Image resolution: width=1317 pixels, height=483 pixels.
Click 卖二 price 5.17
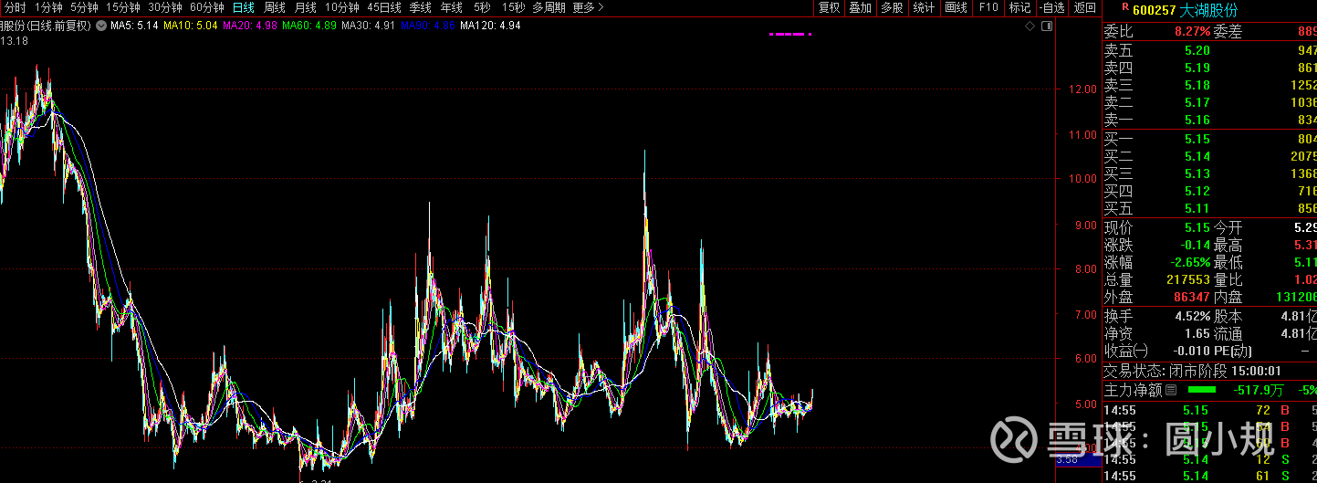[1197, 102]
